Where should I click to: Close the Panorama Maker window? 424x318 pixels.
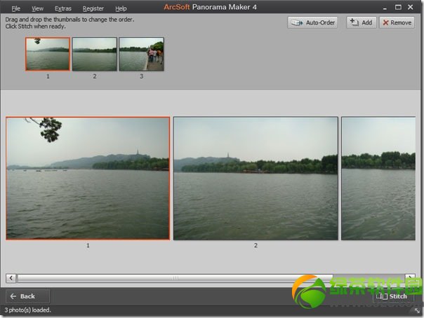click(410, 7)
